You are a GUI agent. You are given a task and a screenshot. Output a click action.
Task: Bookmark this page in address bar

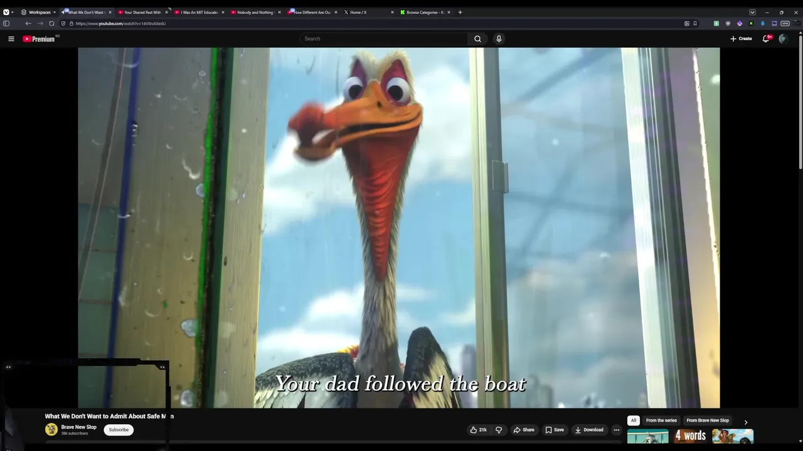pos(695,23)
